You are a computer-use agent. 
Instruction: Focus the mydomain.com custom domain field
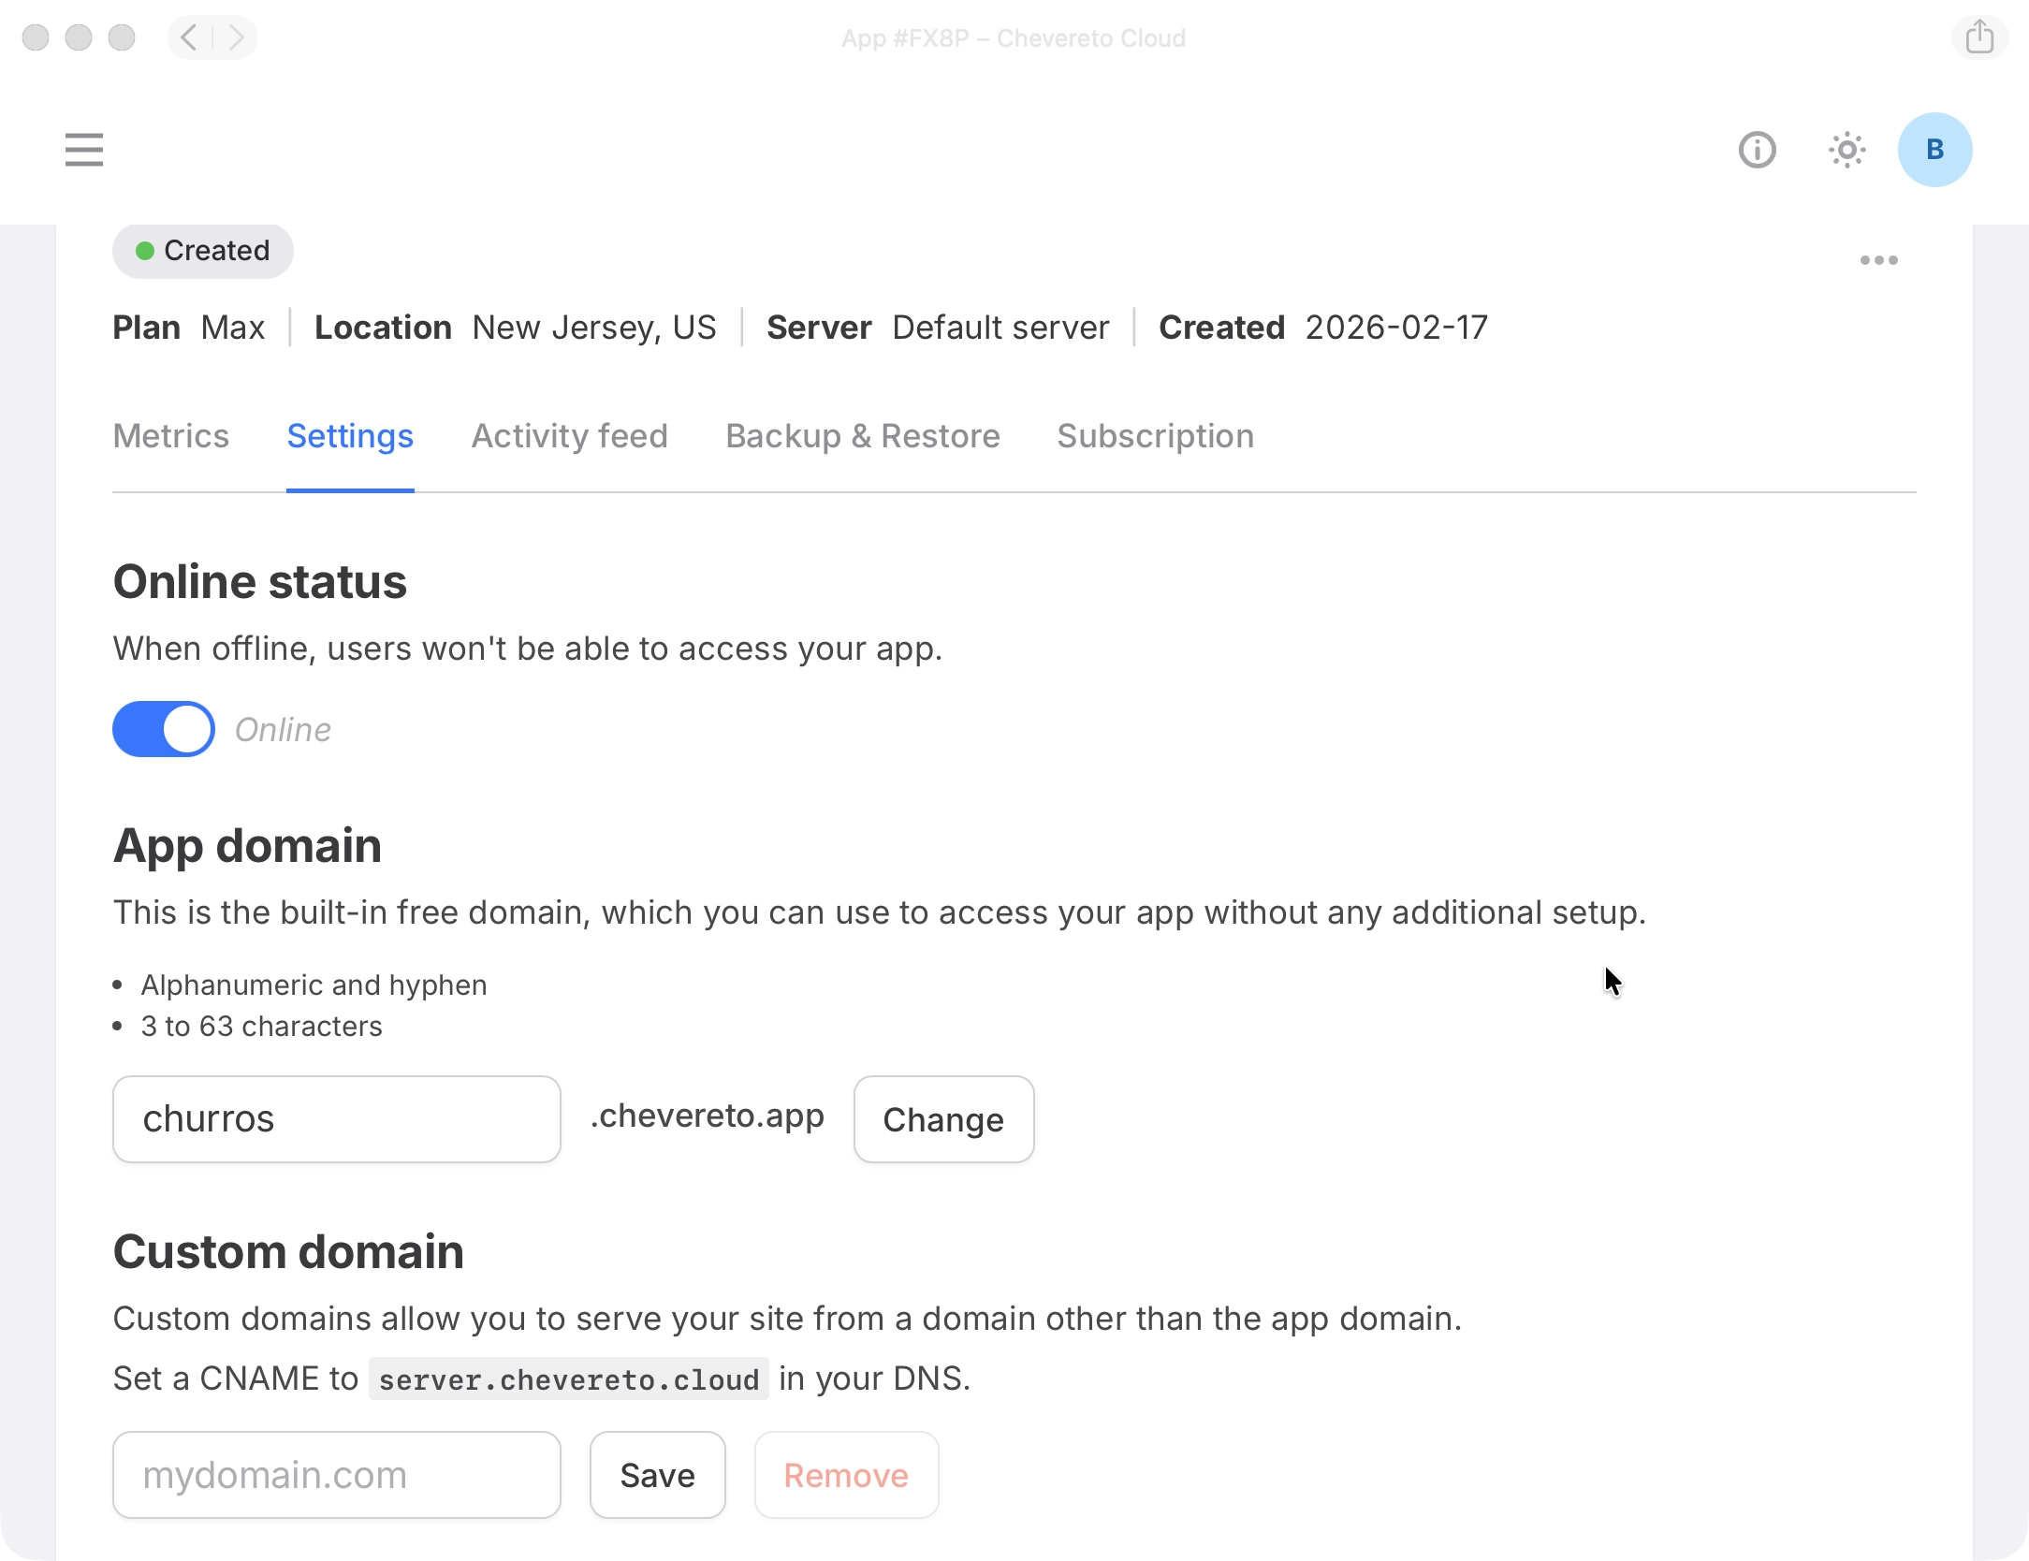[x=337, y=1475]
